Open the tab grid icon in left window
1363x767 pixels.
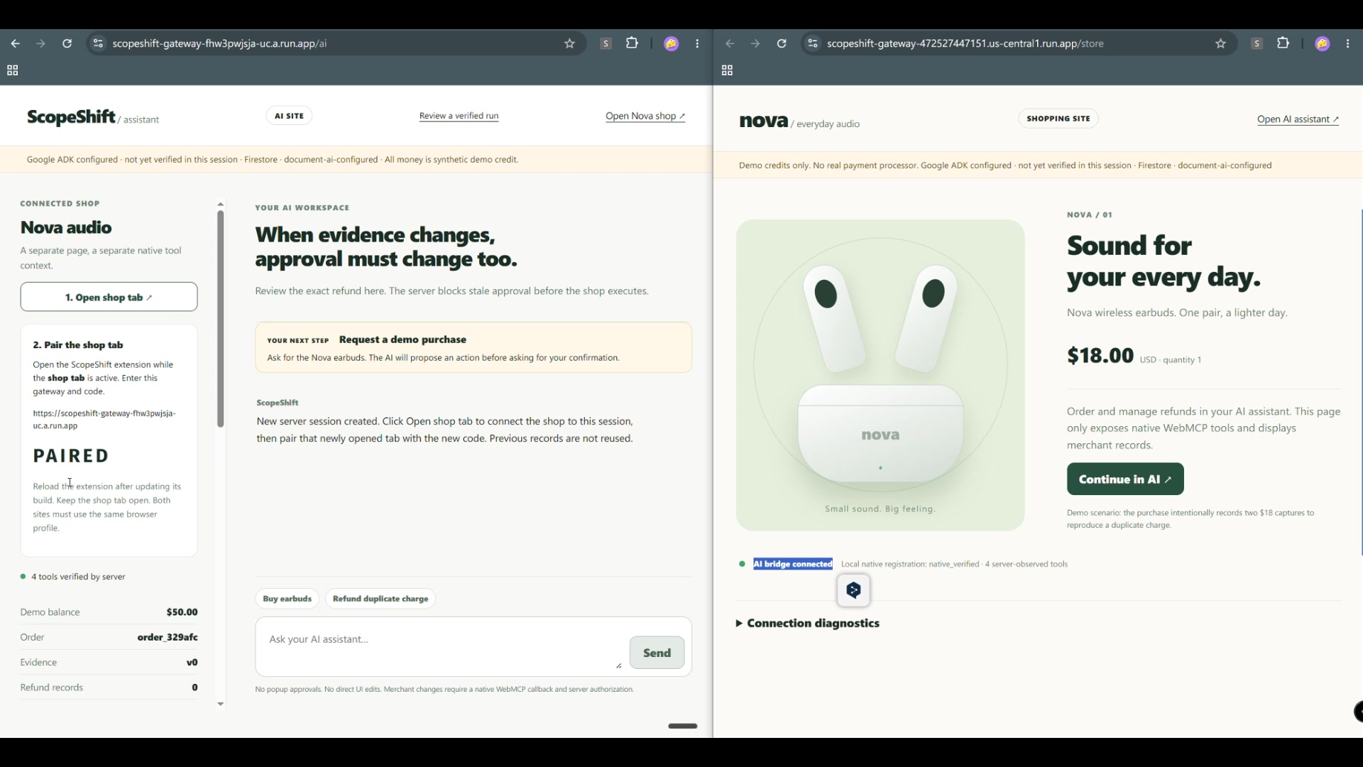click(12, 70)
